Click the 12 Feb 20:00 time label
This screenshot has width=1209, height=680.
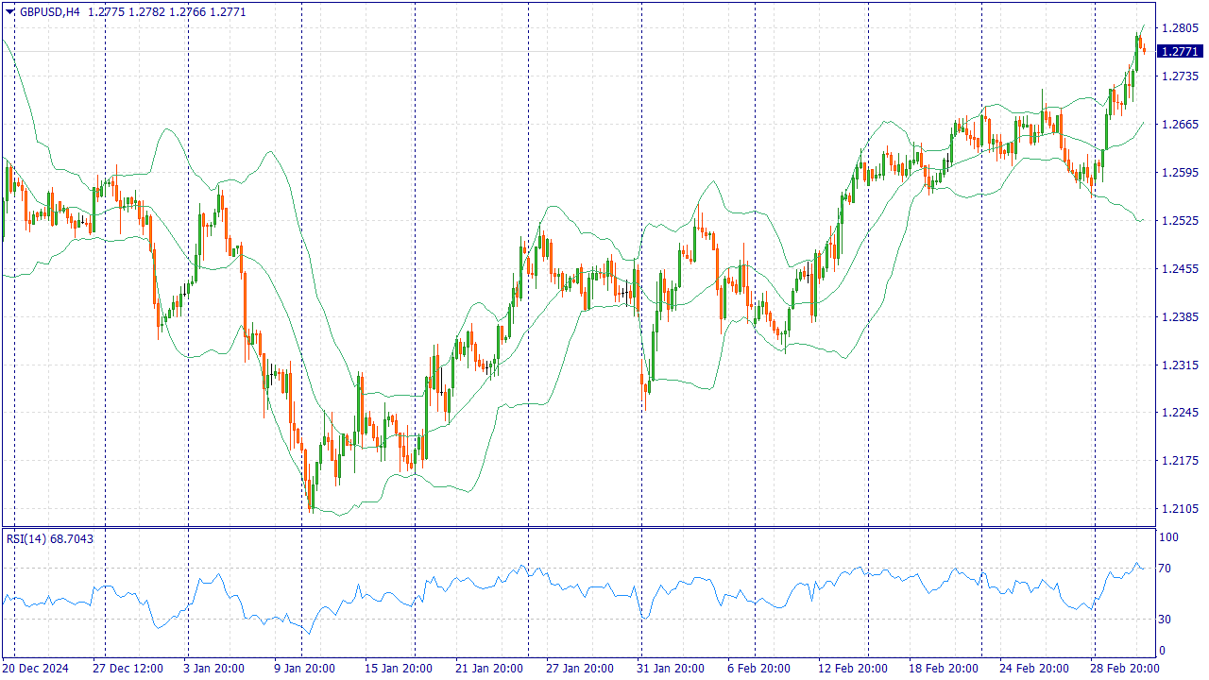851,669
